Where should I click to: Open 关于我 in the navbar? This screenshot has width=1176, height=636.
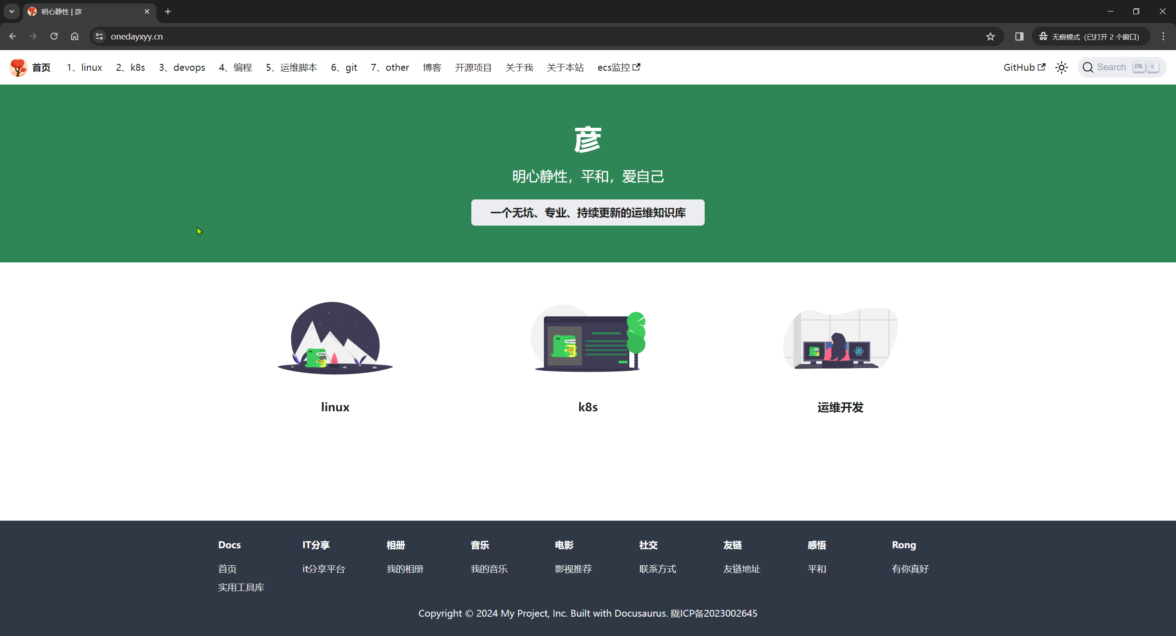519,68
